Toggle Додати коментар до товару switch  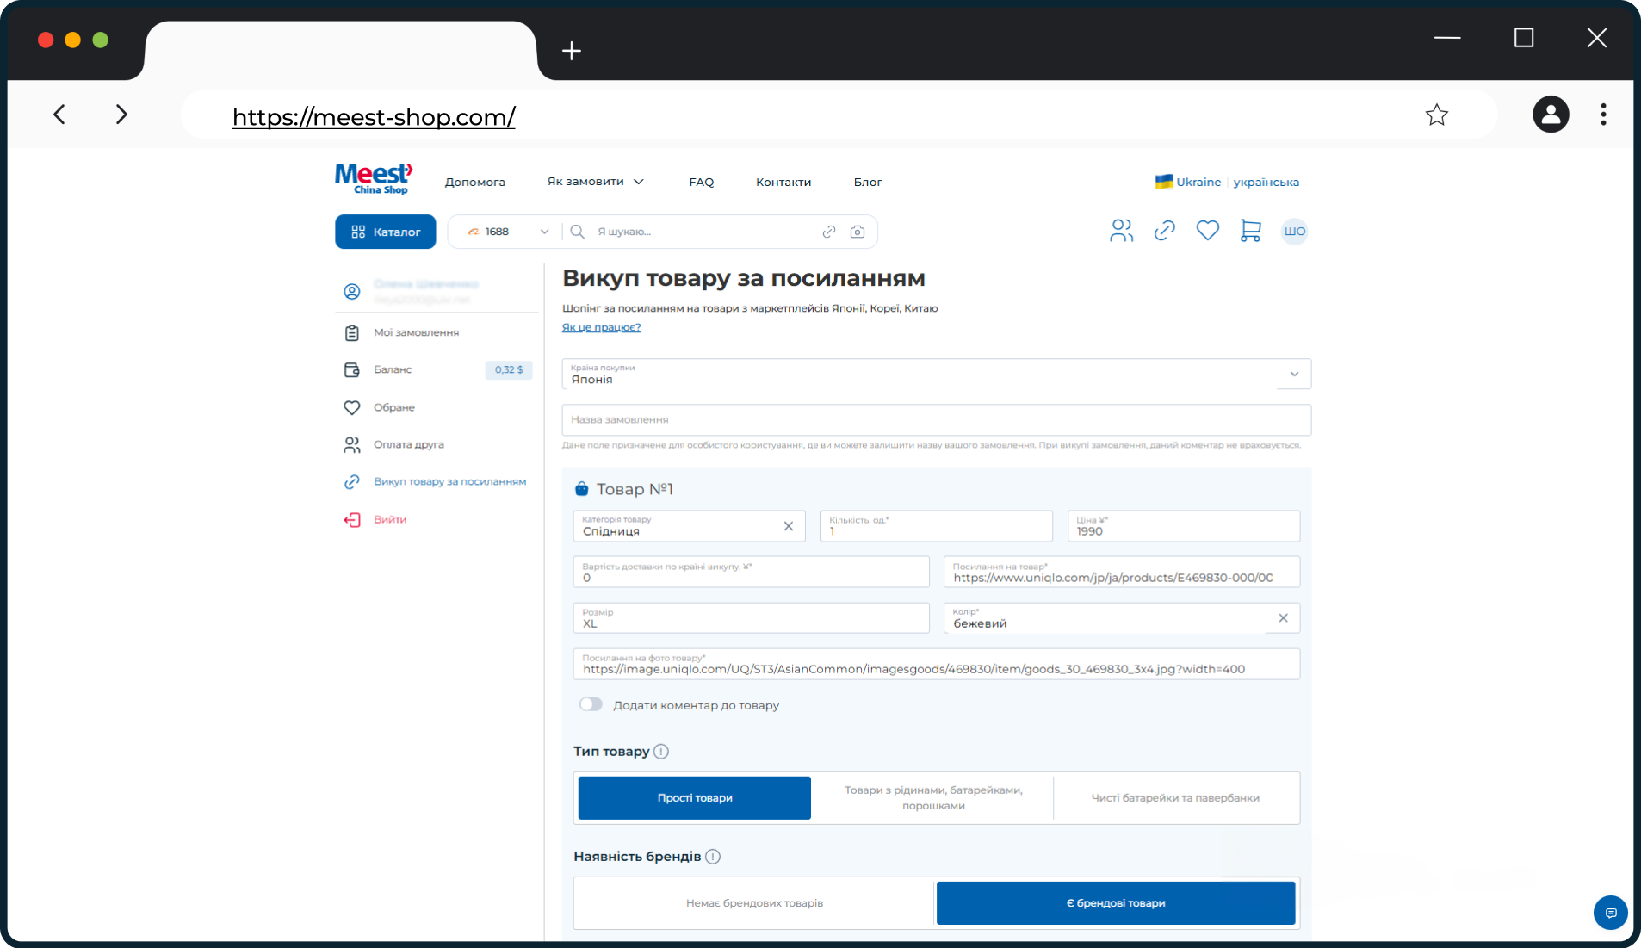pyautogui.click(x=591, y=704)
